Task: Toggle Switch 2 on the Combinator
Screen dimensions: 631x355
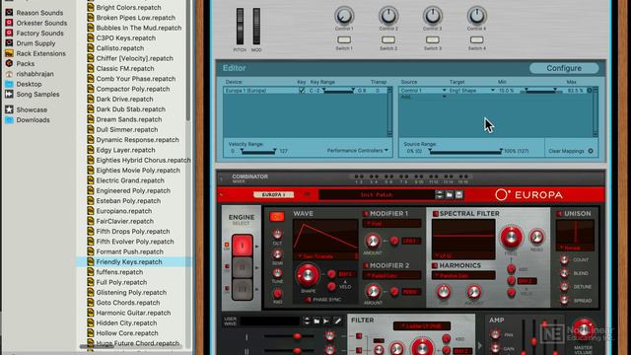Action: 388,39
